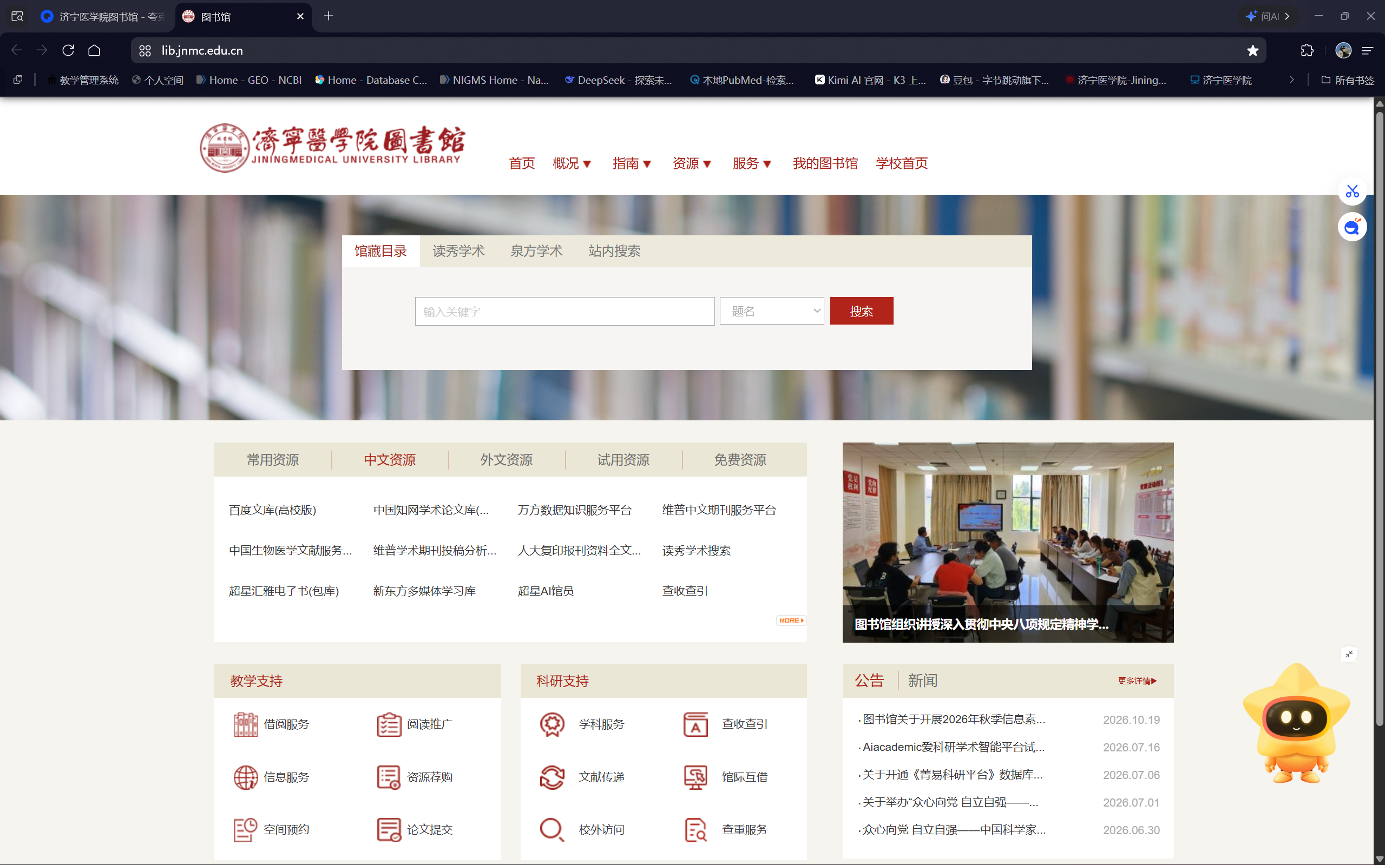Open 万方数据知识服务平台 link
Viewport: 1385px width, 865px height.
[x=575, y=510]
